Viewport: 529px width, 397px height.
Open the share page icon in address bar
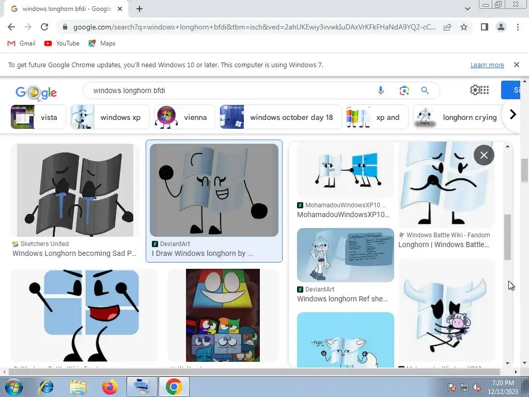point(447,27)
